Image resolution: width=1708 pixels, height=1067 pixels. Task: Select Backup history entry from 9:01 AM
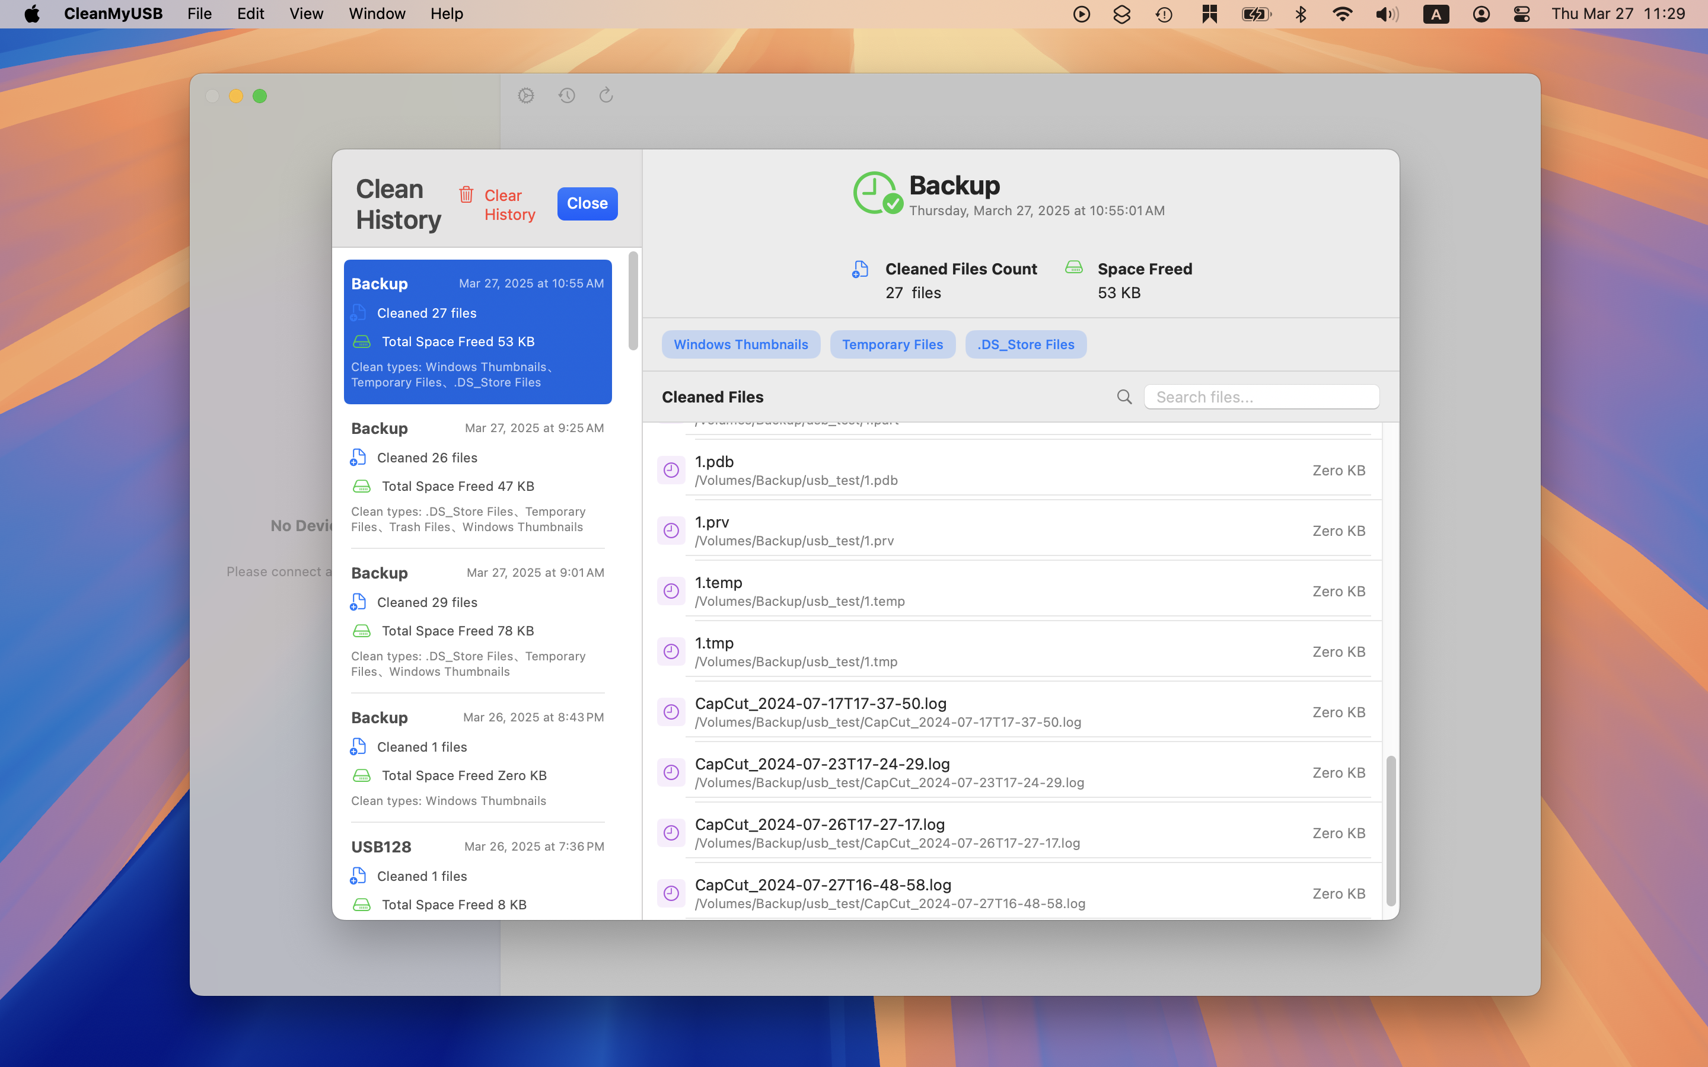click(x=478, y=622)
